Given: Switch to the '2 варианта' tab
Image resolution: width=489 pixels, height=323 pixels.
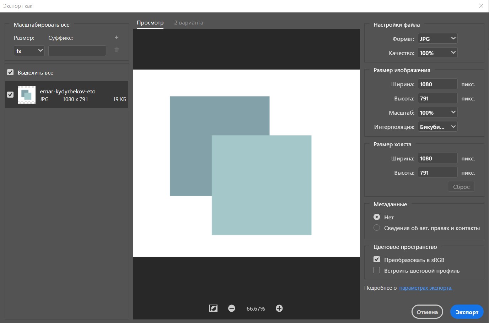Looking at the screenshot, I should click(x=189, y=23).
